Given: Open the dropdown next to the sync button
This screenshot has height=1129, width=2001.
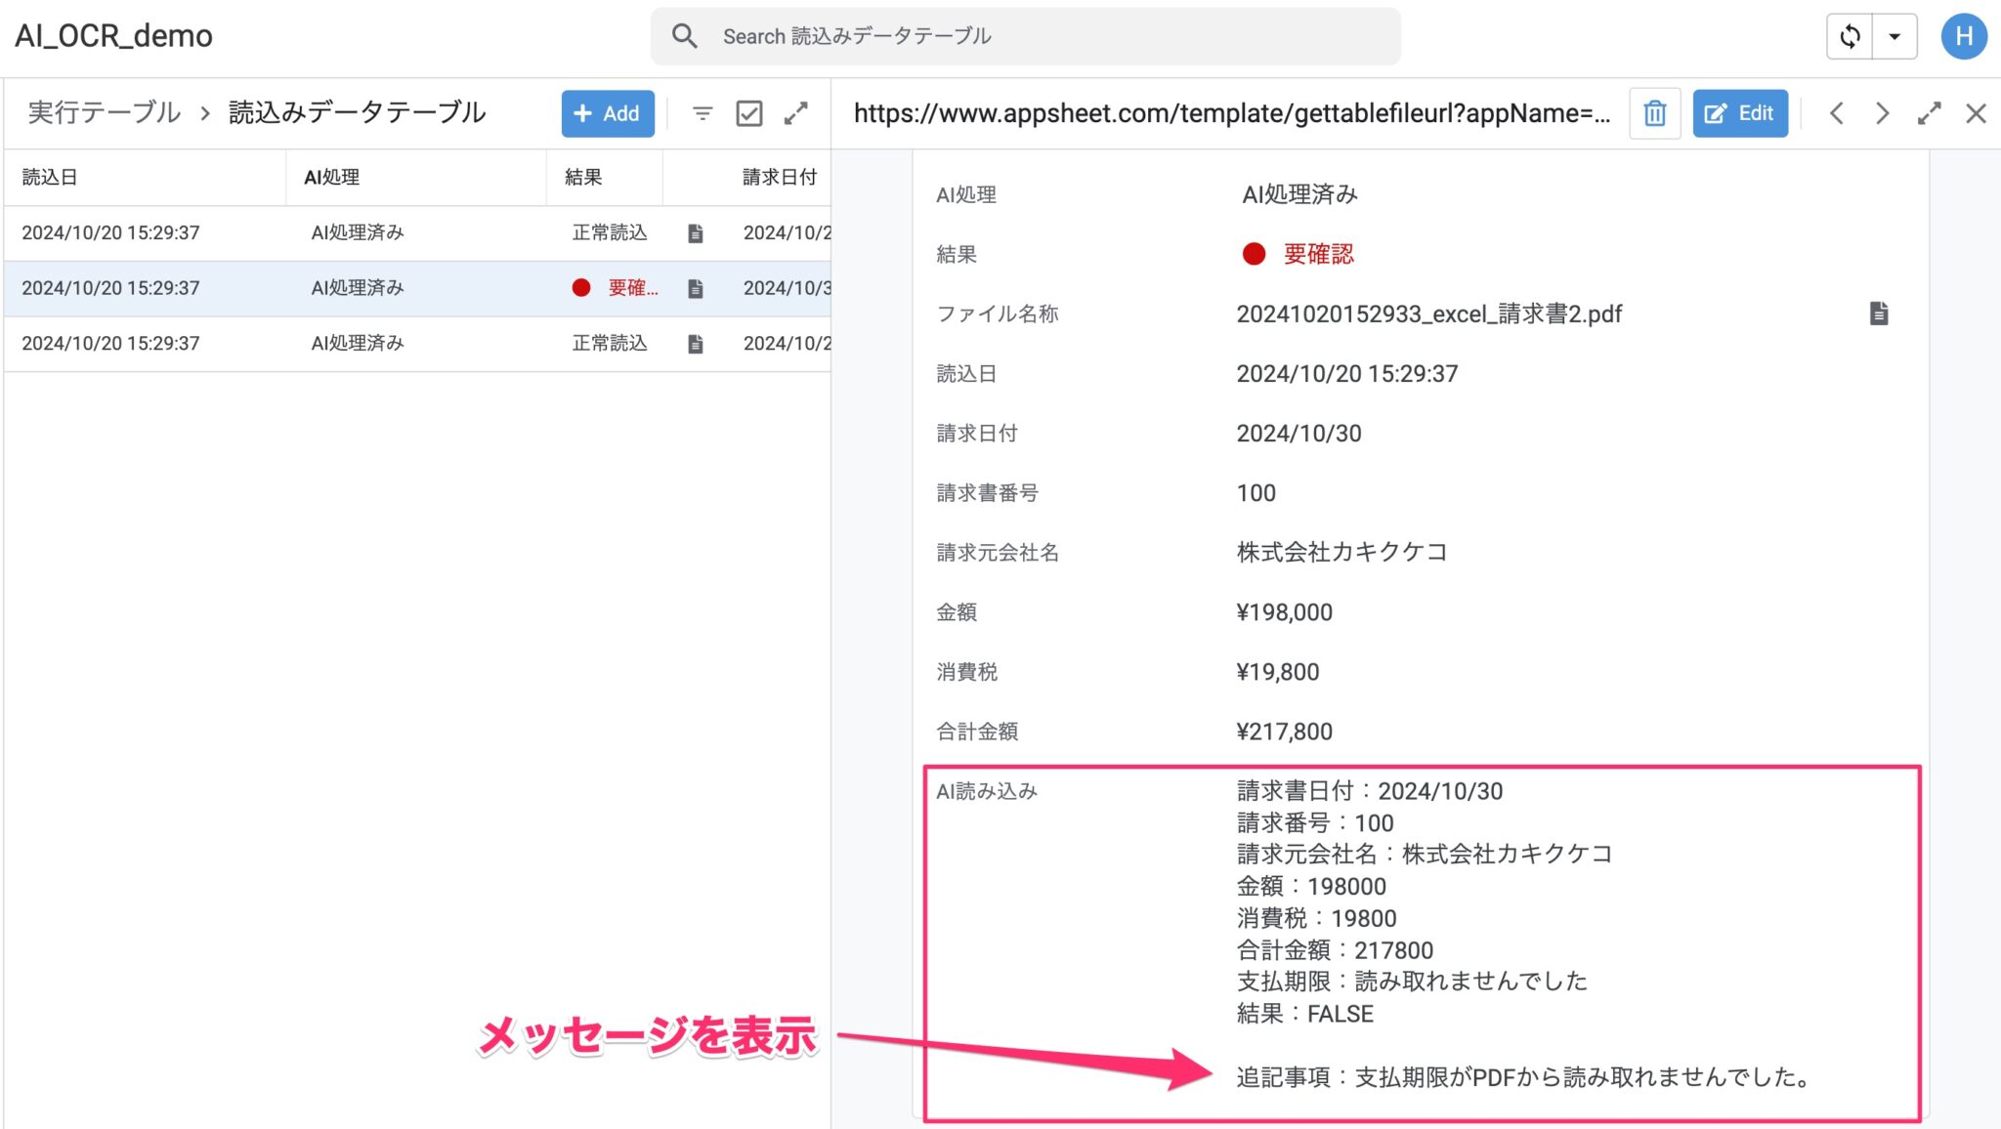Looking at the screenshot, I should [x=1894, y=35].
